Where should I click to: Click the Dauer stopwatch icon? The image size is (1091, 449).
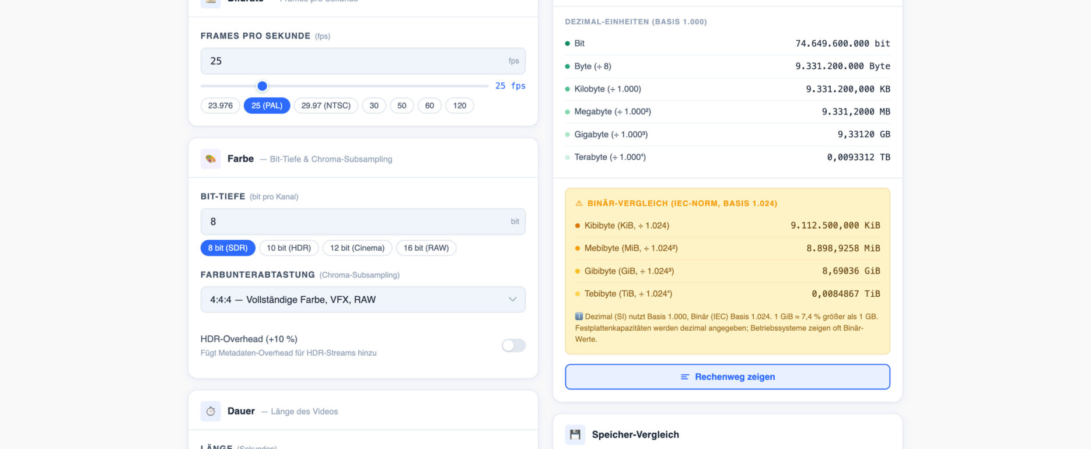coord(211,411)
